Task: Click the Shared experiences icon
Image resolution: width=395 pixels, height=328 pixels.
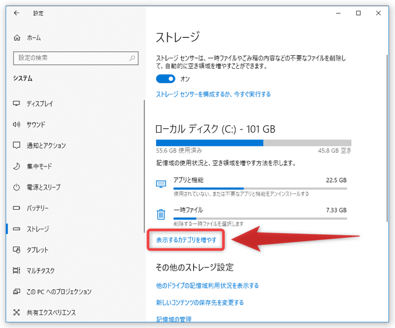Action: click(16, 312)
